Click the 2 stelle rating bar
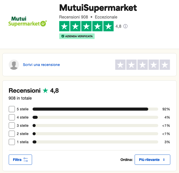The width and height of the screenshot is (179, 173). point(95,134)
